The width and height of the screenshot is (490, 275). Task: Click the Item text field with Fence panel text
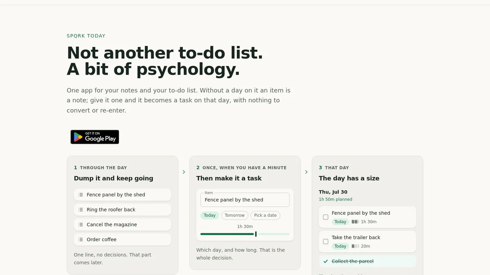click(x=245, y=200)
